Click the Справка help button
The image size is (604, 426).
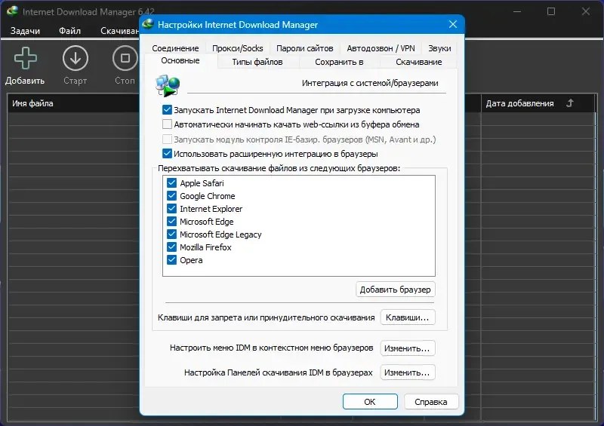click(x=431, y=402)
